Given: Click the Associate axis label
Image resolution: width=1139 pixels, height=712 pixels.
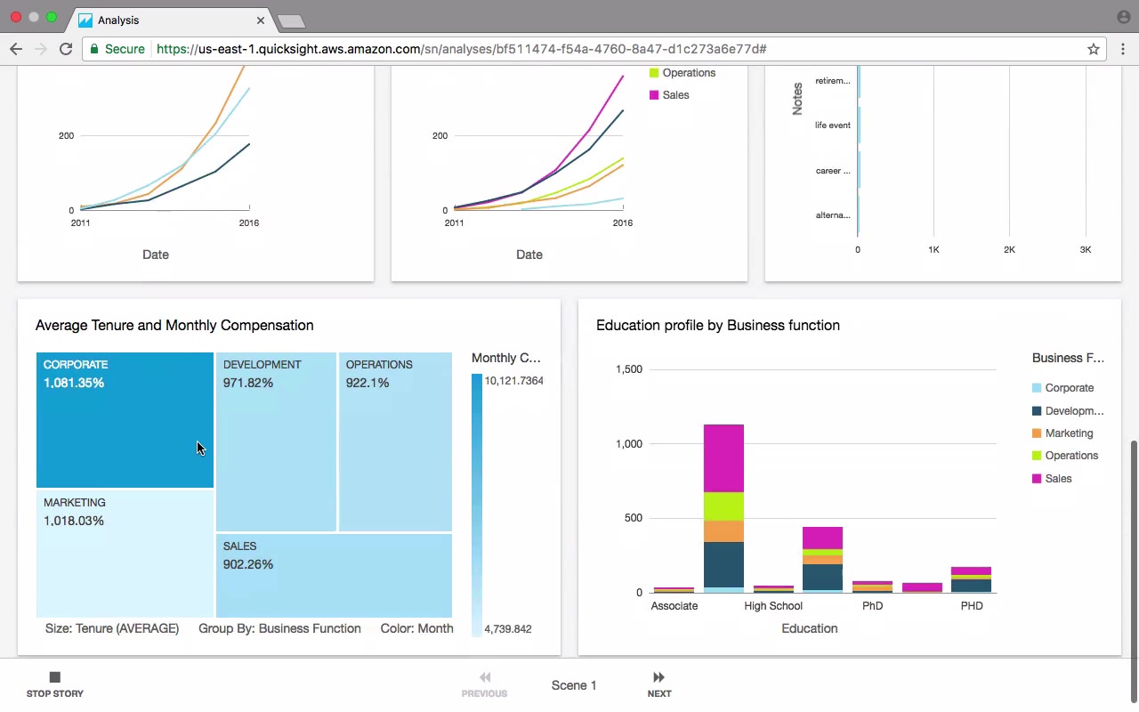Looking at the screenshot, I should click(675, 606).
